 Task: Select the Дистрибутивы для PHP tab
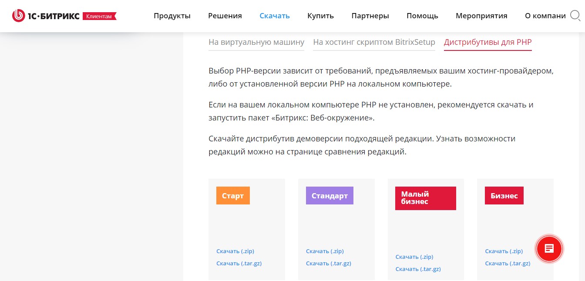[488, 42]
